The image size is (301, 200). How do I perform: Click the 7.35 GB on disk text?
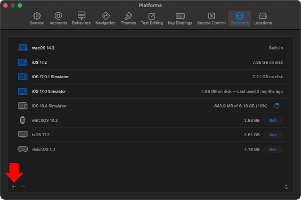[268, 62]
